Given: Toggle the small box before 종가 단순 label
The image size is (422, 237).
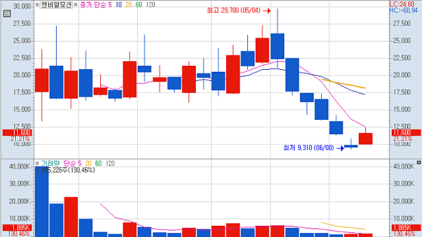Looking at the screenshot, I should (76, 5).
